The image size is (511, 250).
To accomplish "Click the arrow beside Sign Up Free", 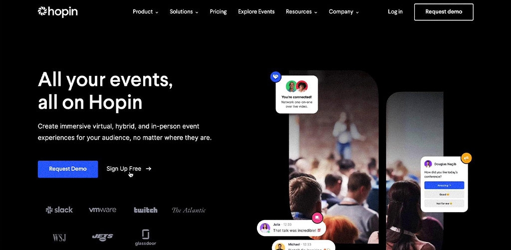I will tap(149, 169).
